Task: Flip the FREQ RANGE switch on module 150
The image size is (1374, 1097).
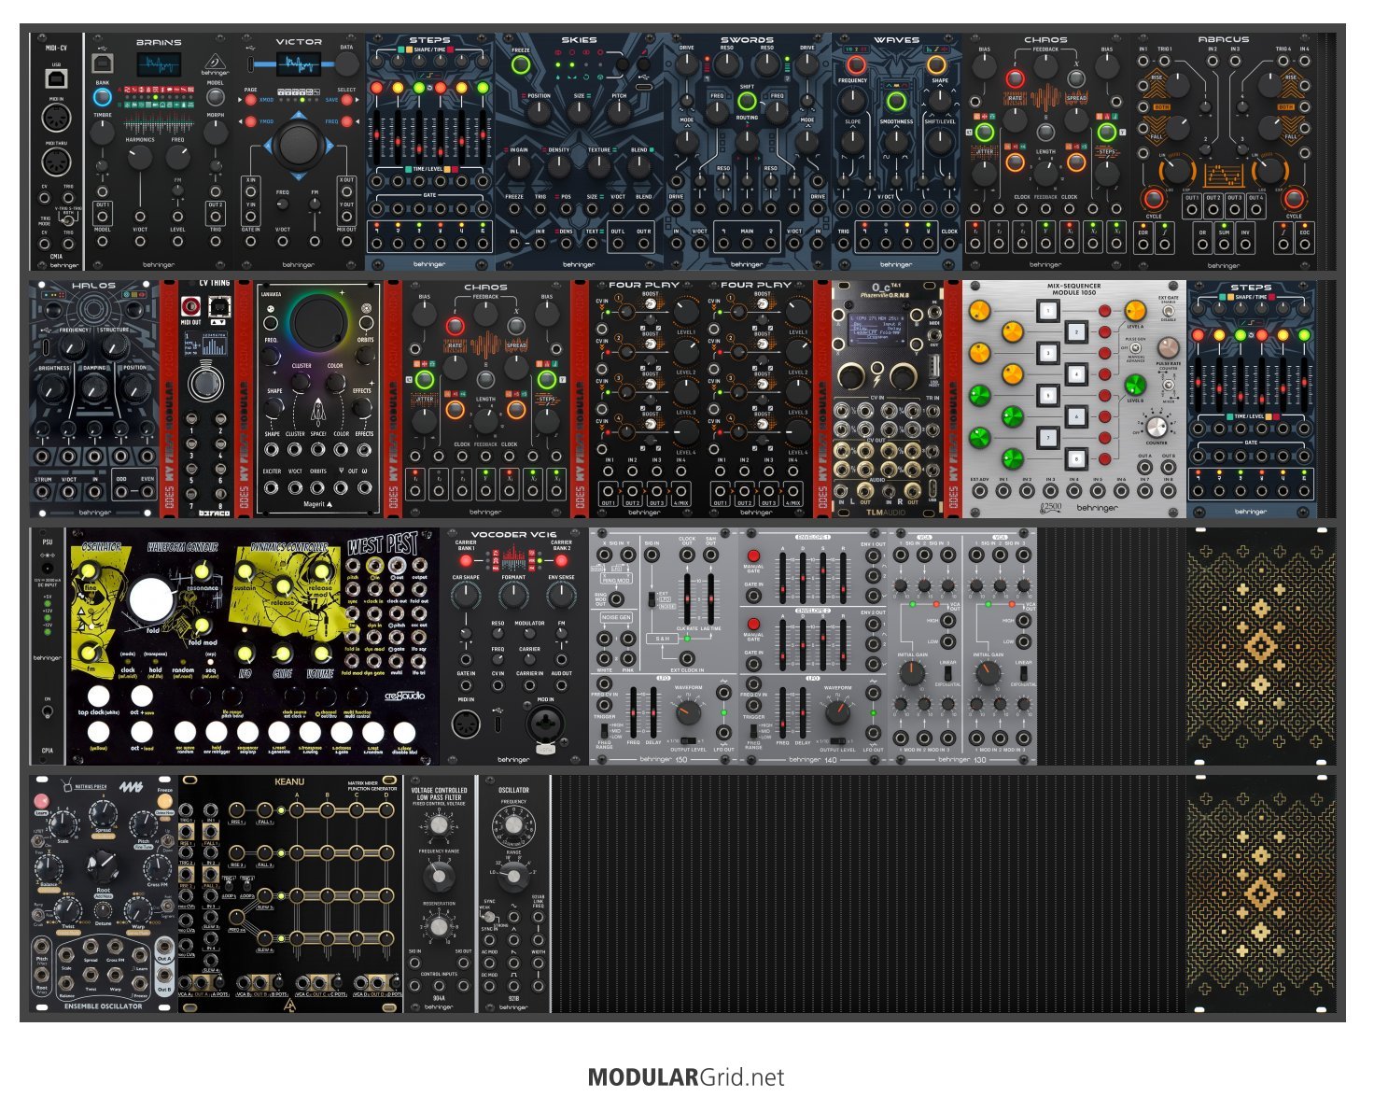Action: point(605,730)
